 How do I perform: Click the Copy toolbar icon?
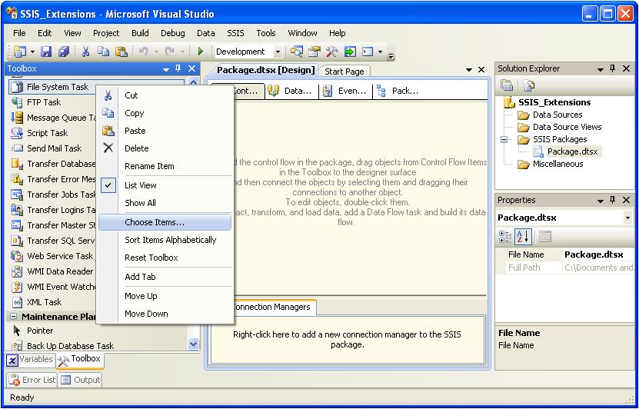[x=104, y=52]
